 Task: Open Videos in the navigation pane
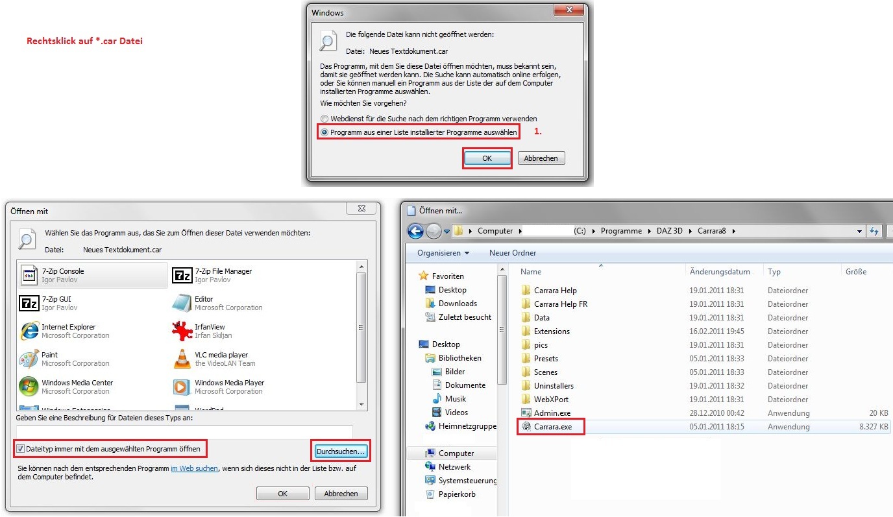[456, 413]
